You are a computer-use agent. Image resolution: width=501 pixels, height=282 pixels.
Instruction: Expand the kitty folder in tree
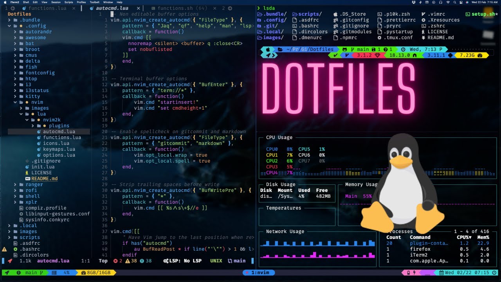pos(16,96)
